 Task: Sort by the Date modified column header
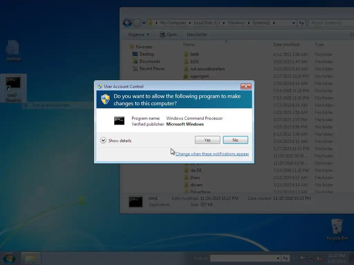click(x=286, y=45)
